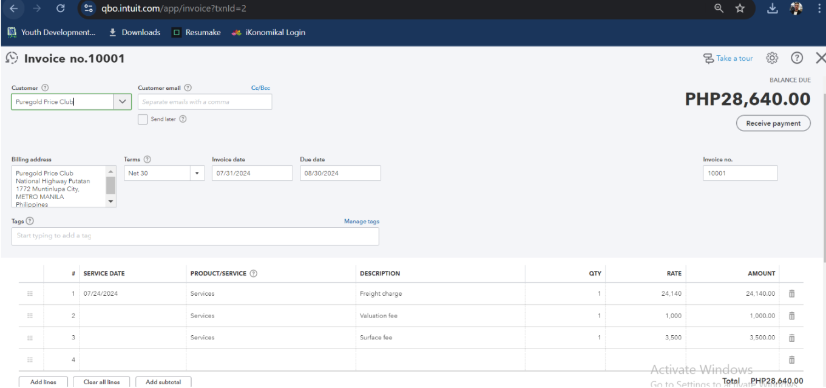Click the Tags input field
This screenshot has height=388, width=826.
tap(195, 236)
